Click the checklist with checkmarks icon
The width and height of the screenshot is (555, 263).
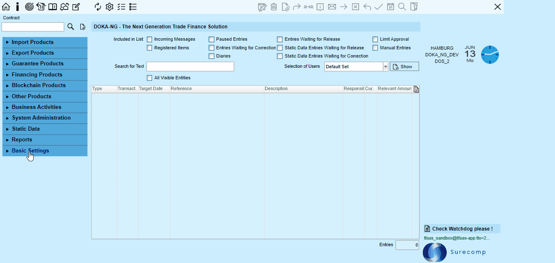point(121,7)
